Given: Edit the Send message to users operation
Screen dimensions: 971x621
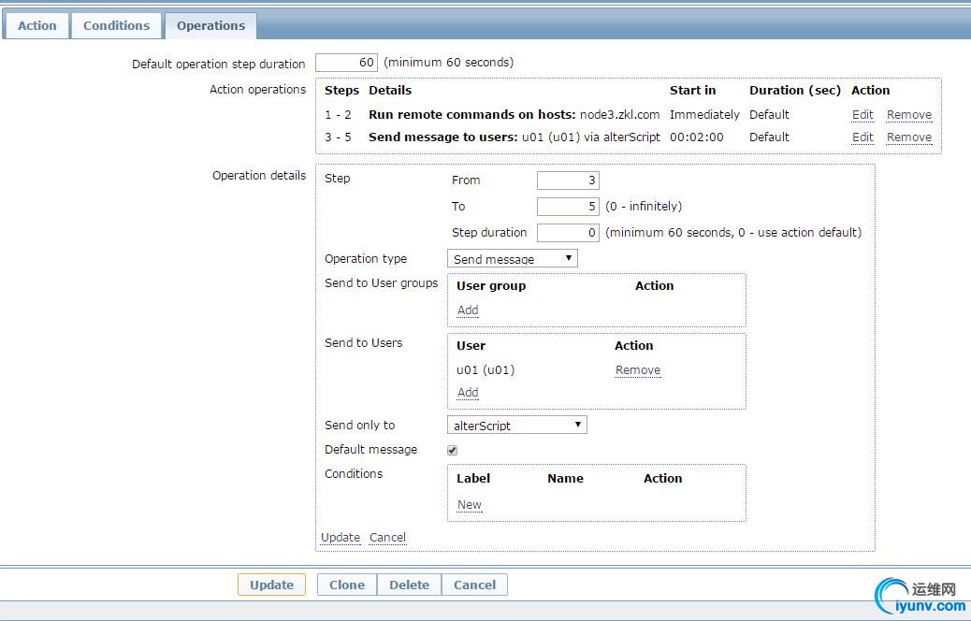Looking at the screenshot, I should (x=862, y=137).
